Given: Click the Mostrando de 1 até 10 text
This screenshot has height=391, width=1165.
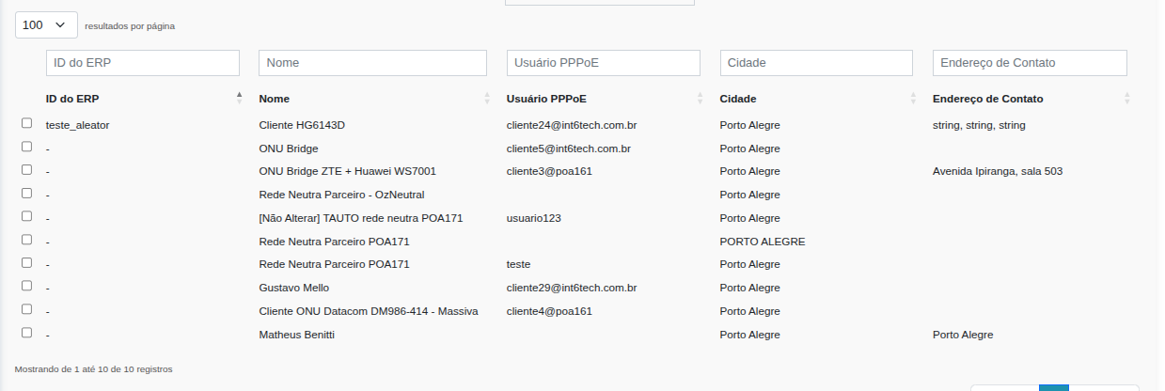Looking at the screenshot, I should (x=94, y=369).
